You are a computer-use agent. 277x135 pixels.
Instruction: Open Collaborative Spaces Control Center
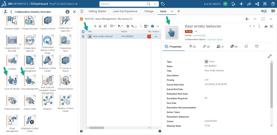tap(48, 40)
